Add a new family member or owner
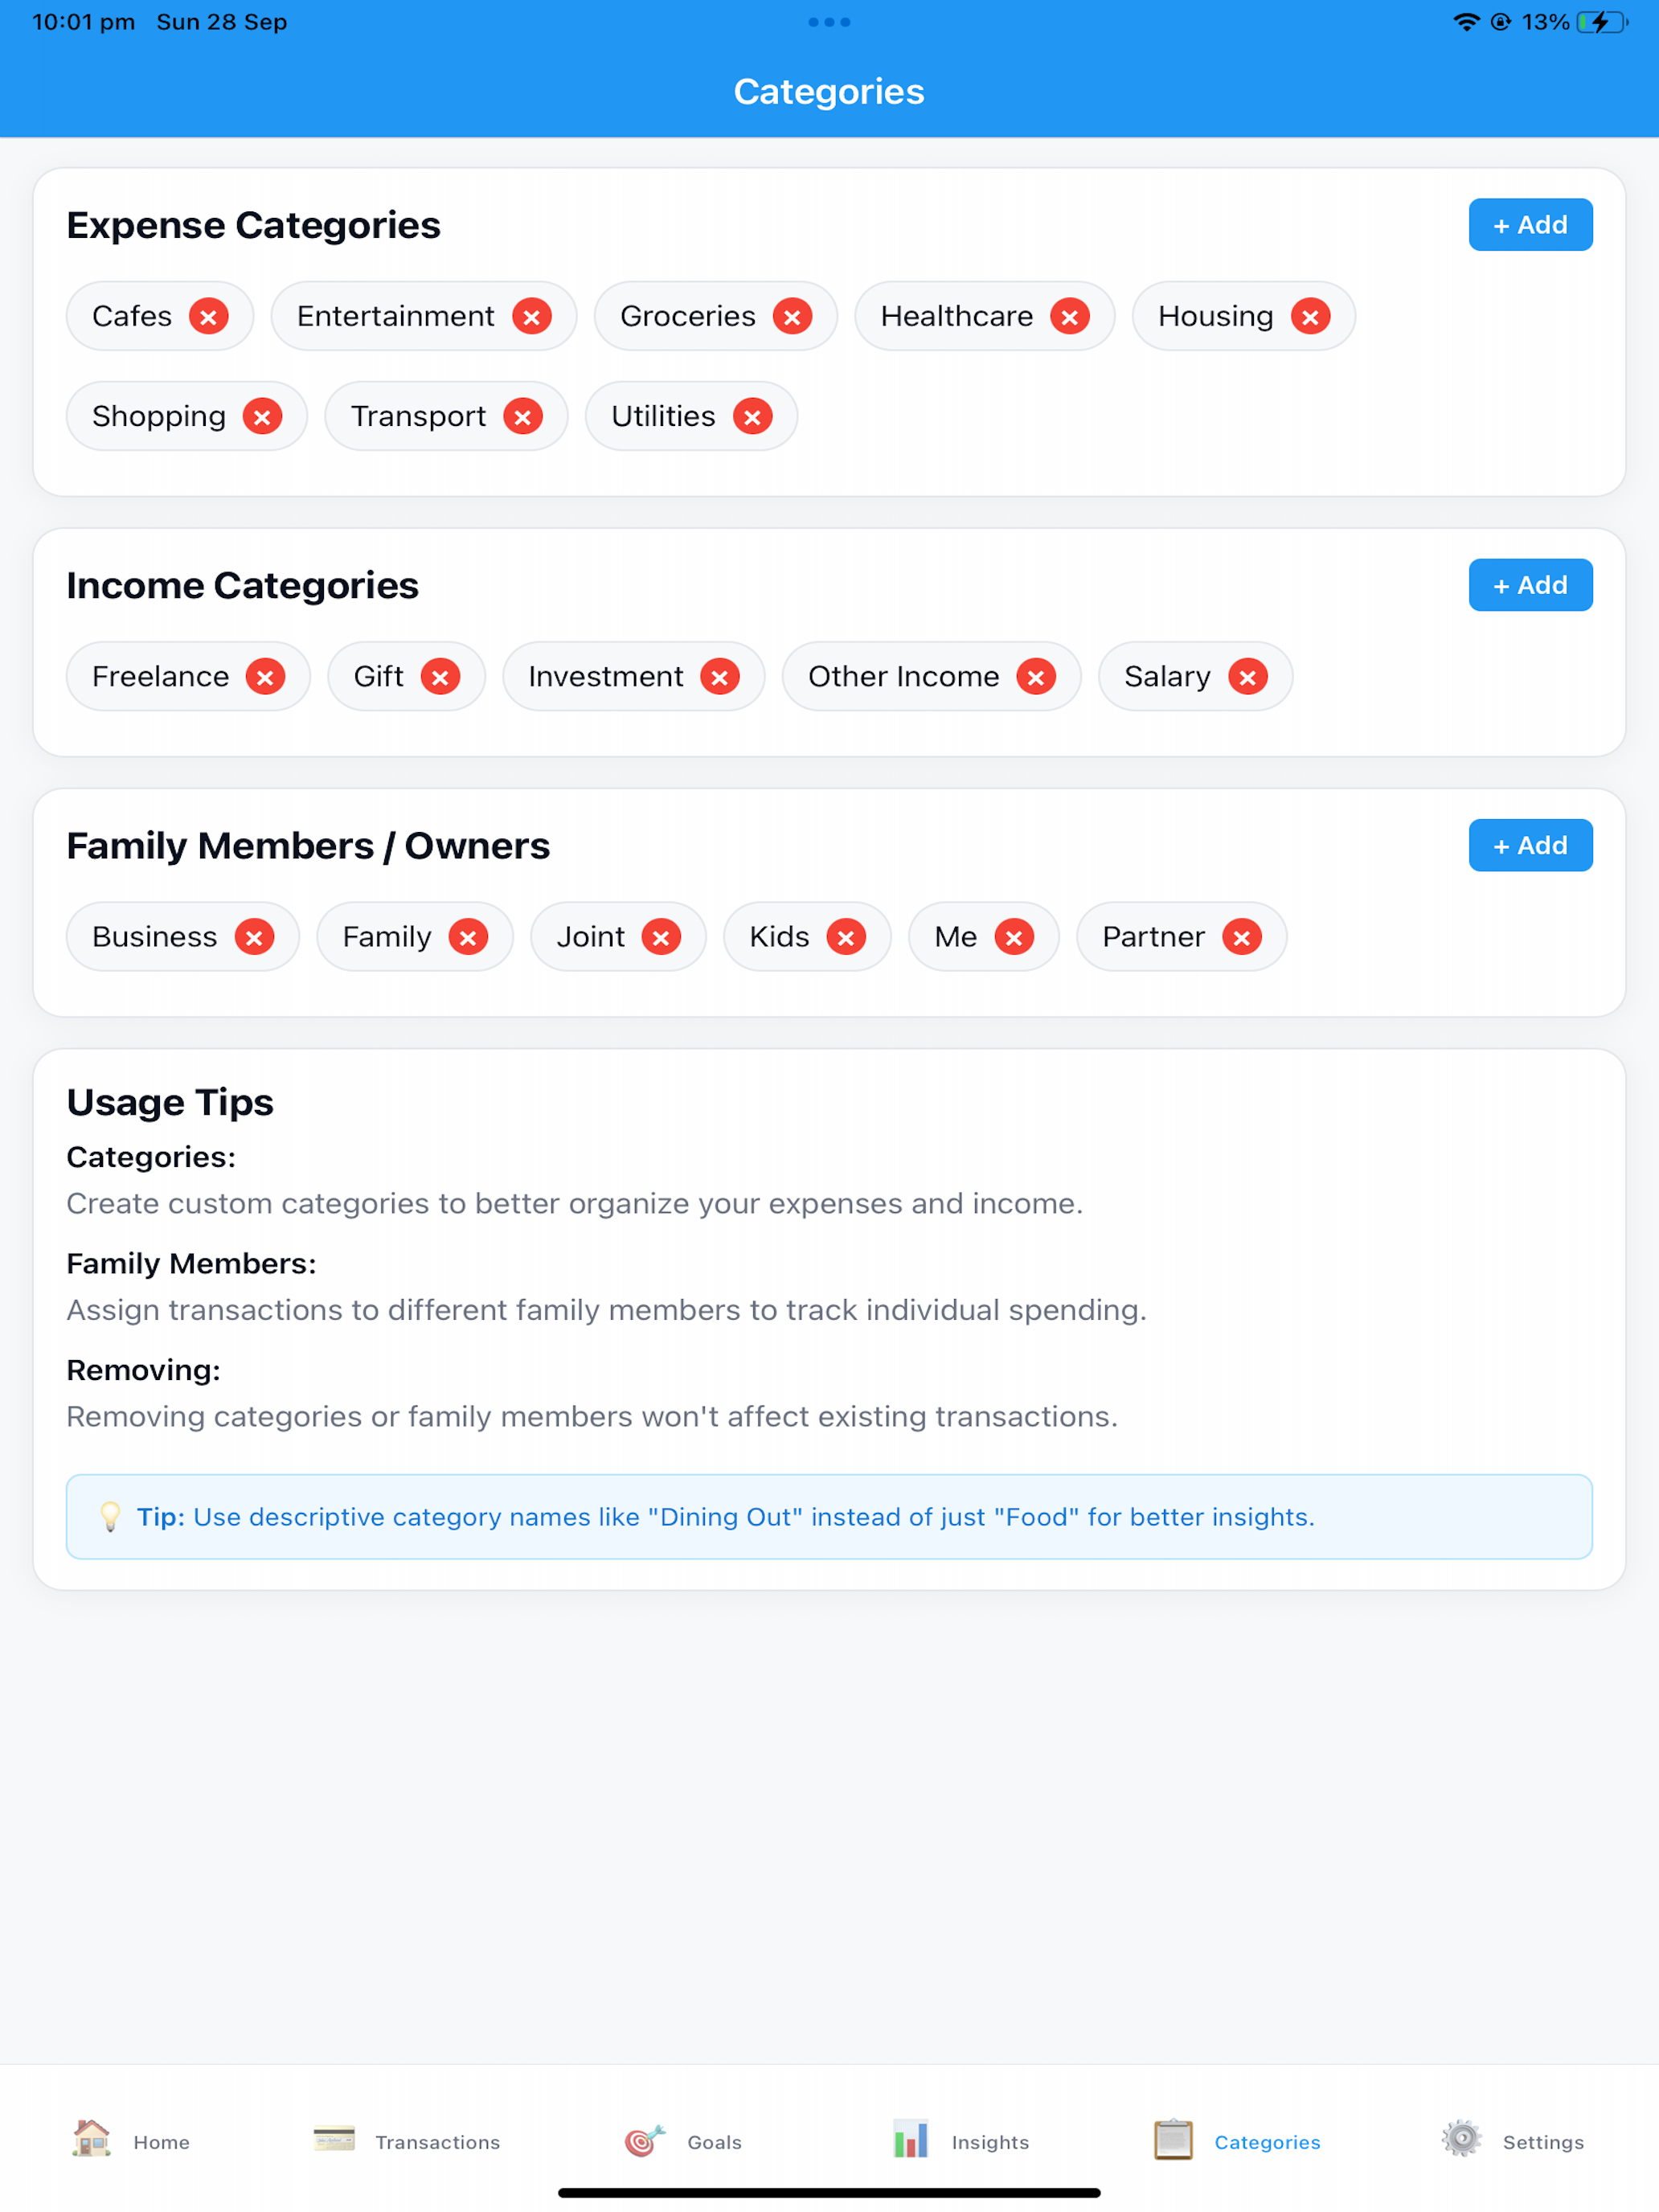Viewport: 1659px width, 2212px height. (x=1530, y=845)
